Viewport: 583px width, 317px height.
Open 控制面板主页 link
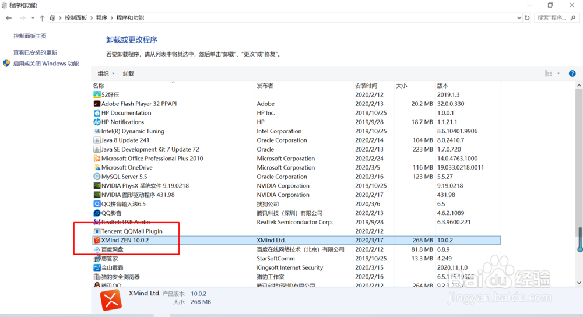point(30,36)
